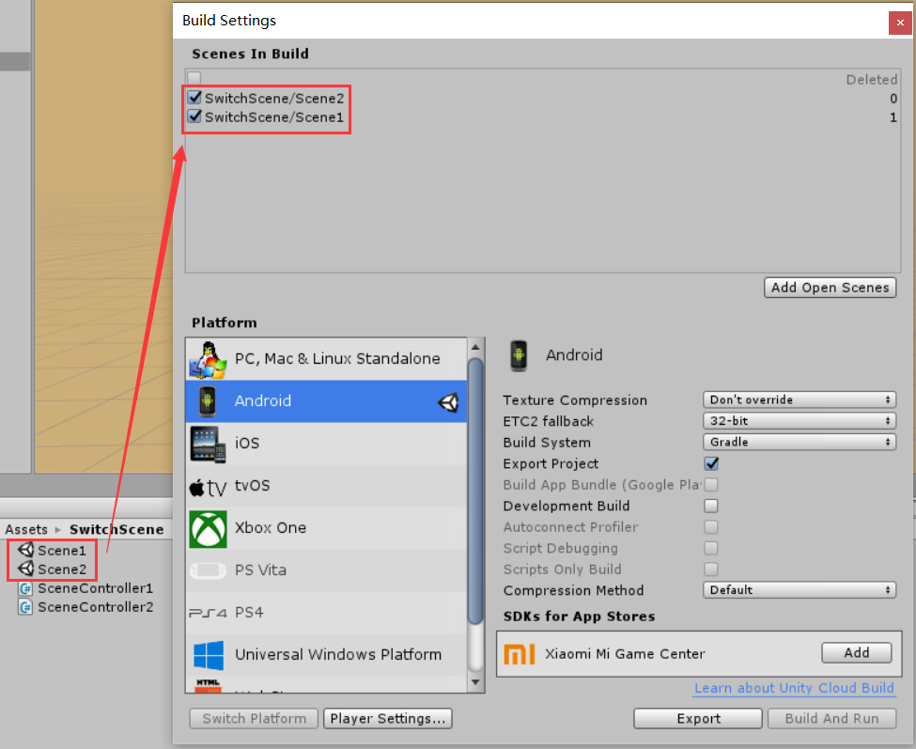
Task: Open the Compression Method dropdown
Action: click(x=800, y=590)
